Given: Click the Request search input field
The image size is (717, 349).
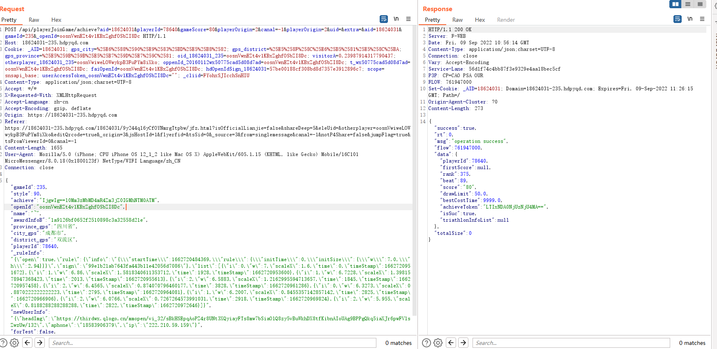Looking at the screenshot, I should coord(212,343).
